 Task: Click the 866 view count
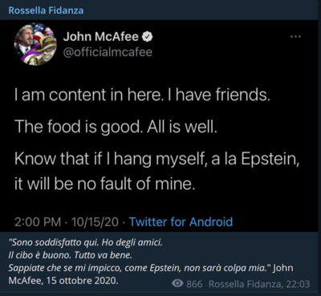pyautogui.click(x=194, y=284)
